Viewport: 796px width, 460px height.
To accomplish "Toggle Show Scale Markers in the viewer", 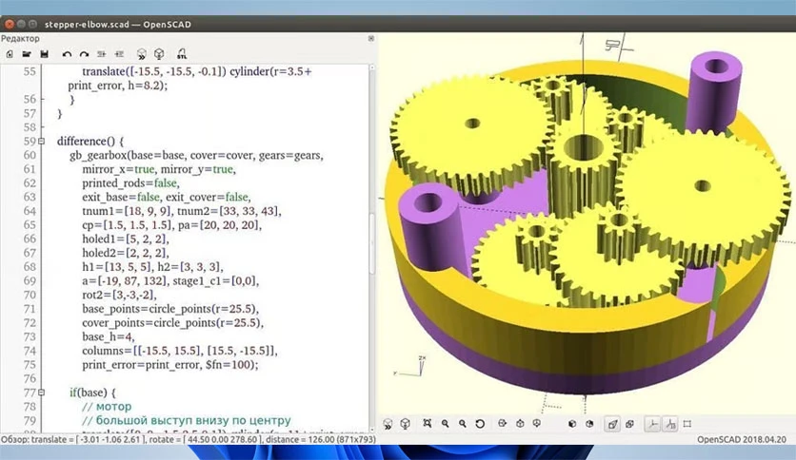I will click(x=670, y=424).
